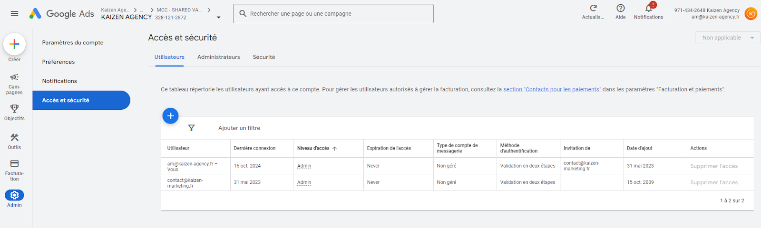Open Outils tools icon

coord(14,137)
